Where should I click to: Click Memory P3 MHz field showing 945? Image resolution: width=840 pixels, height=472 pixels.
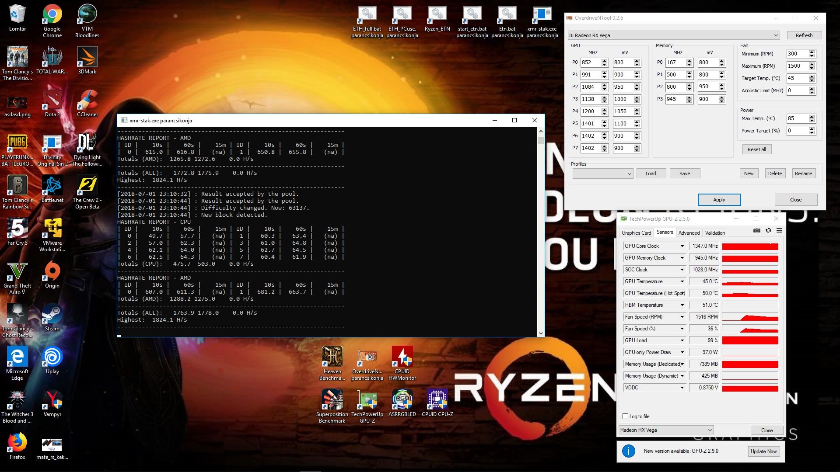click(675, 99)
